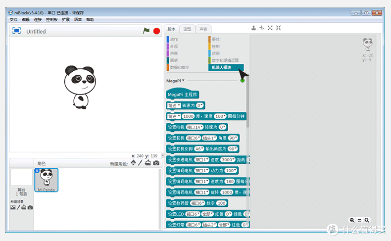Paint a new sprite with the brush icon
The image size is (391, 241).
(x=141, y=163)
